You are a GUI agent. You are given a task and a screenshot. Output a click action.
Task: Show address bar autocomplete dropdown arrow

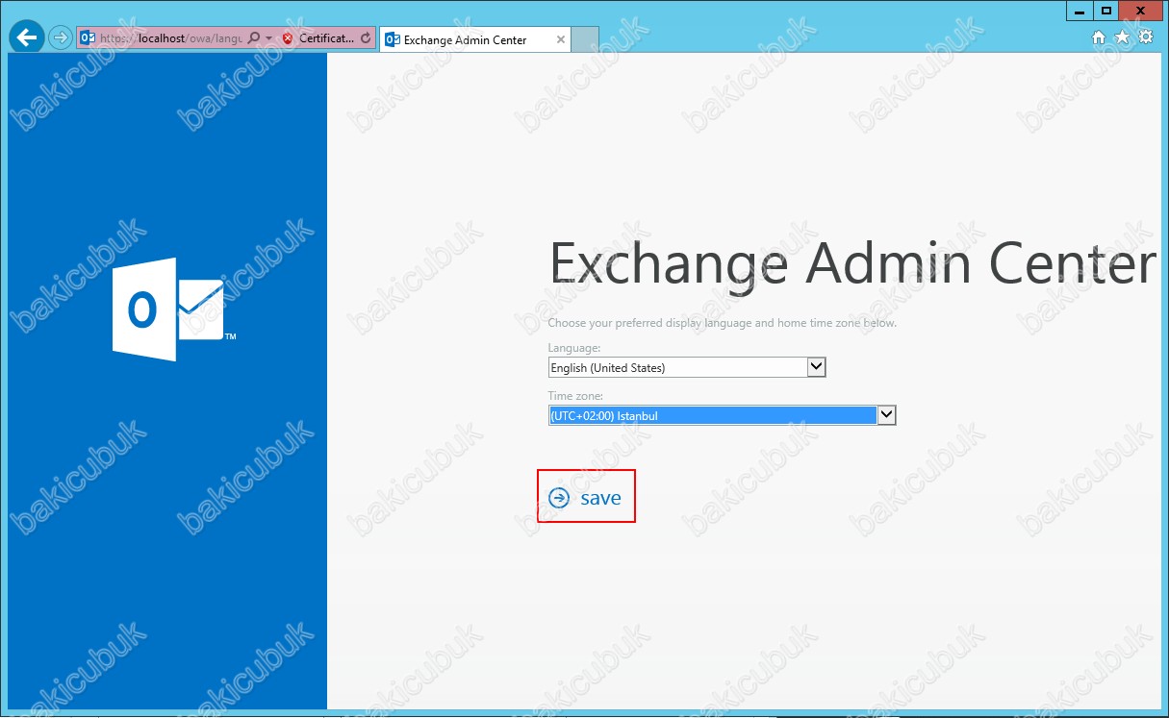pyautogui.click(x=268, y=38)
